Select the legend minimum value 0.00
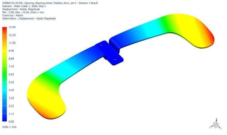The width and height of the screenshot is (227, 135). [11, 122]
